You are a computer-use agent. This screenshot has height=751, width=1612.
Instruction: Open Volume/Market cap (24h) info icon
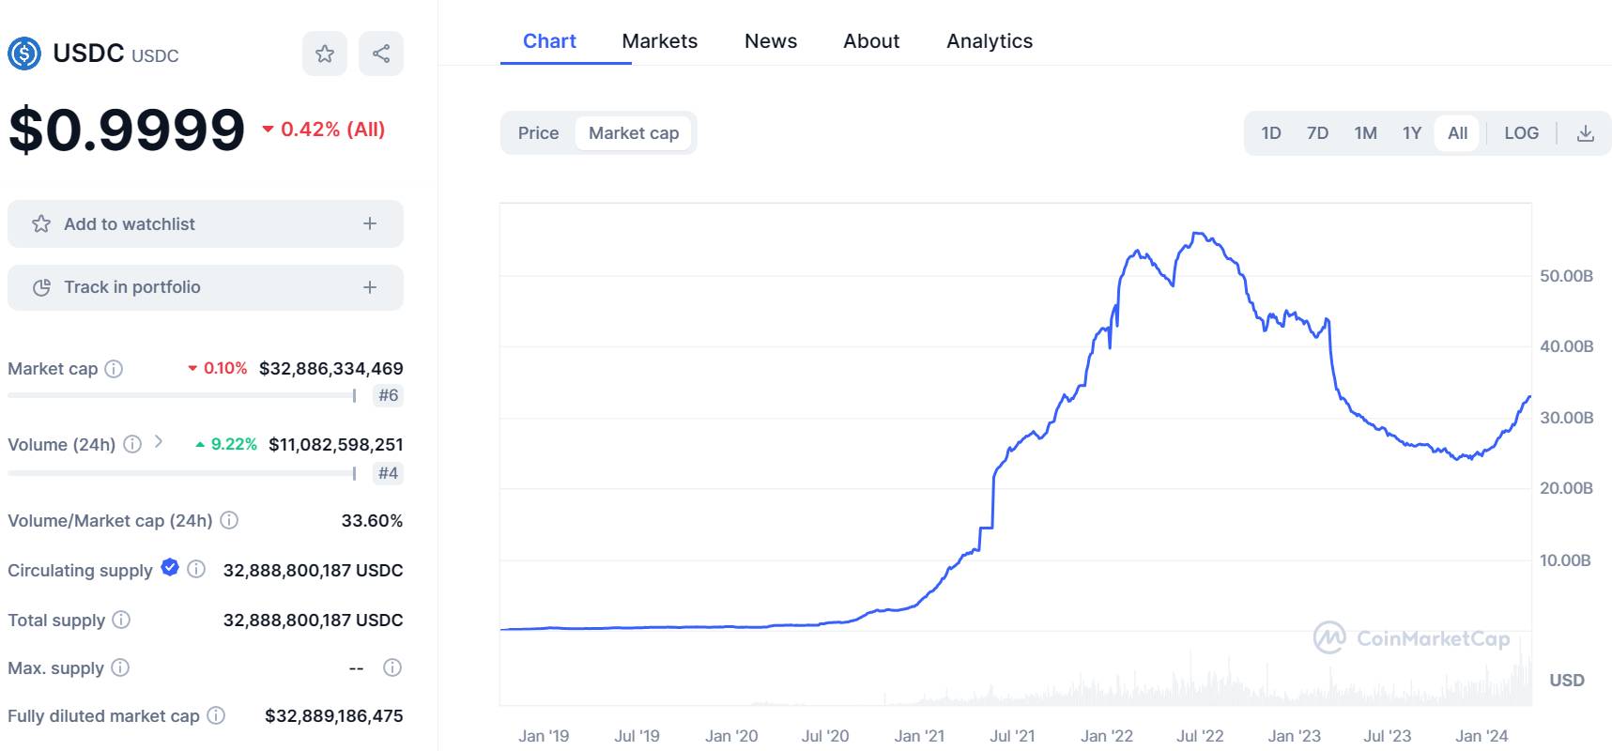coord(229,520)
